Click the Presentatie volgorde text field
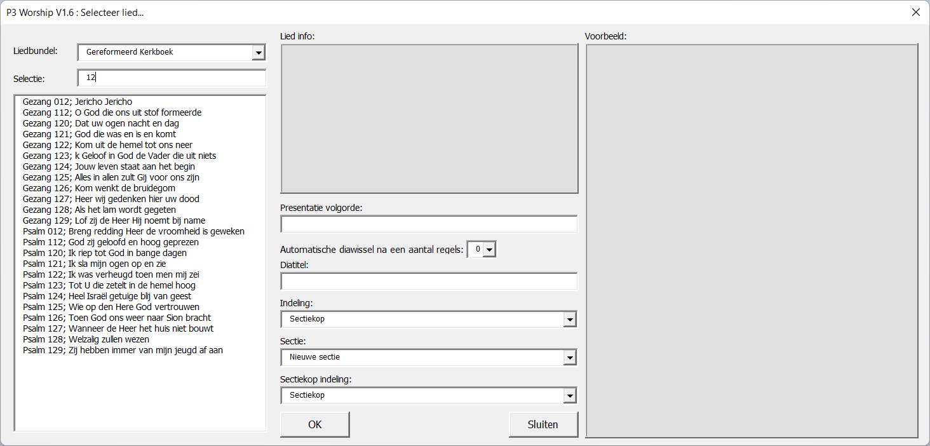Screen dimensions: 930x446 point(429,224)
